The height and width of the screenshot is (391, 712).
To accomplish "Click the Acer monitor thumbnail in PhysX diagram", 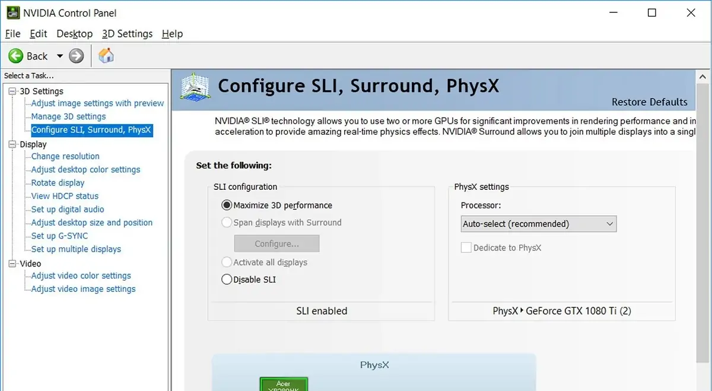I will tap(284, 383).
